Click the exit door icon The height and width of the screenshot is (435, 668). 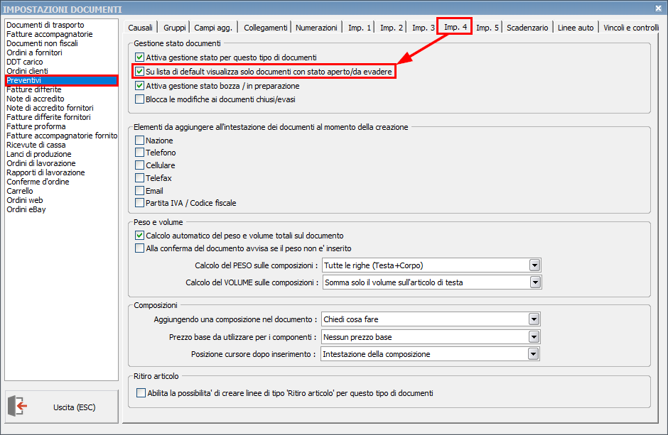pyautogui.click(x=18, y=406)
